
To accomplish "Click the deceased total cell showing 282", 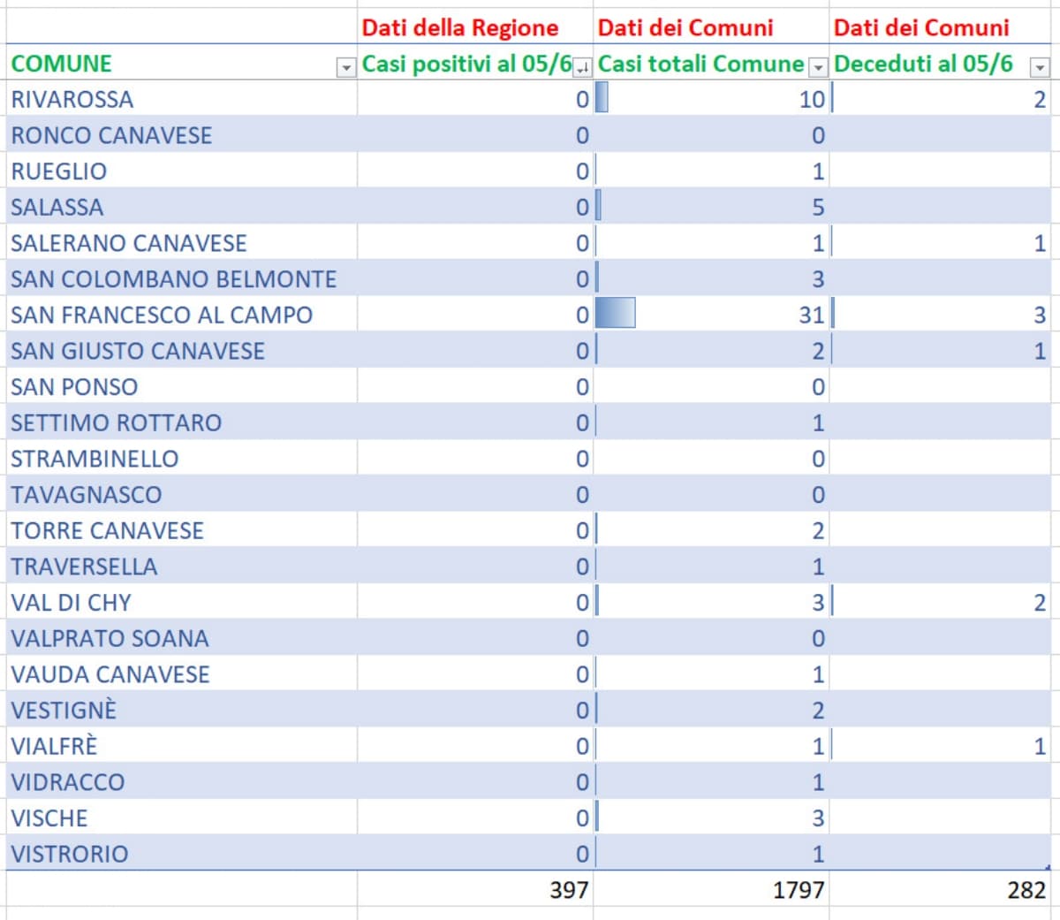I will click(941, 889).
